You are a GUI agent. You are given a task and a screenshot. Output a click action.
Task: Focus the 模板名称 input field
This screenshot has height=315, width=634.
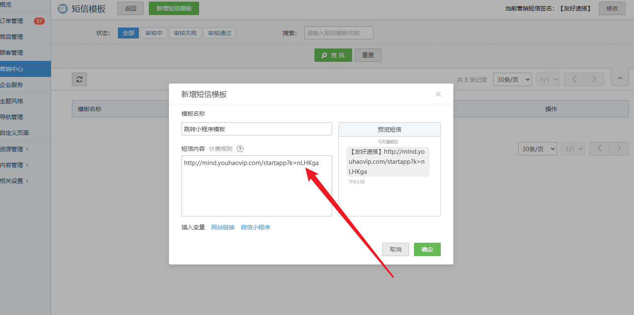[257, 129]
